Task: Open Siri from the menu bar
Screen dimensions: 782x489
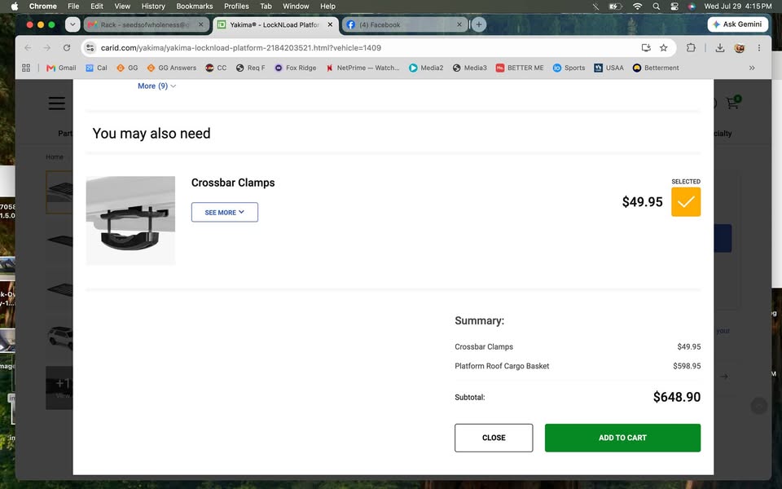Action: (692, 6)
